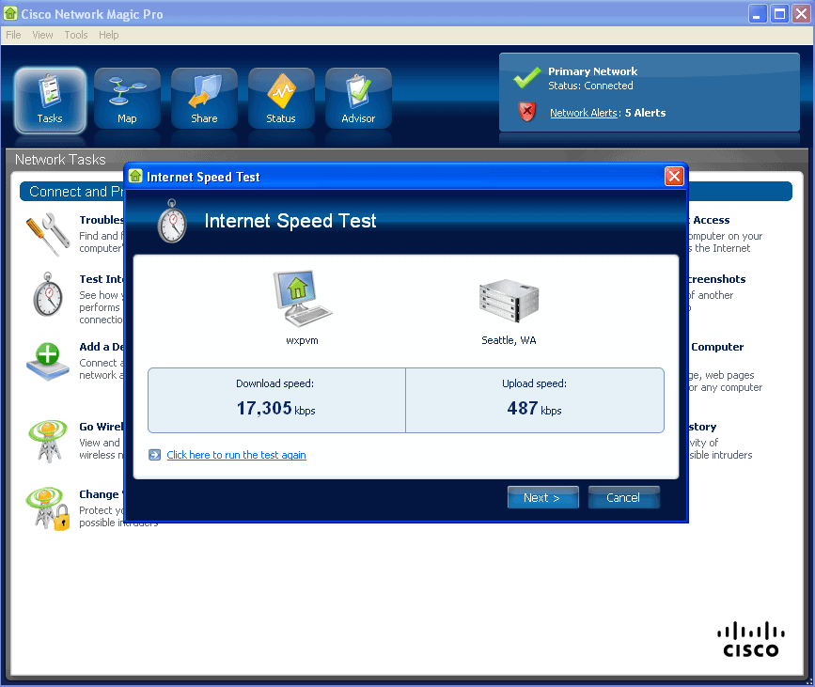Click the wxpvm computer name label

(302, 341)
